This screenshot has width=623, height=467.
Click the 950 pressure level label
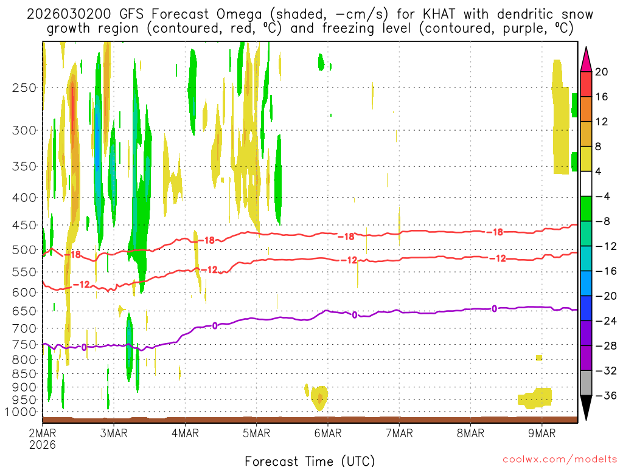(x=24, y=400)
